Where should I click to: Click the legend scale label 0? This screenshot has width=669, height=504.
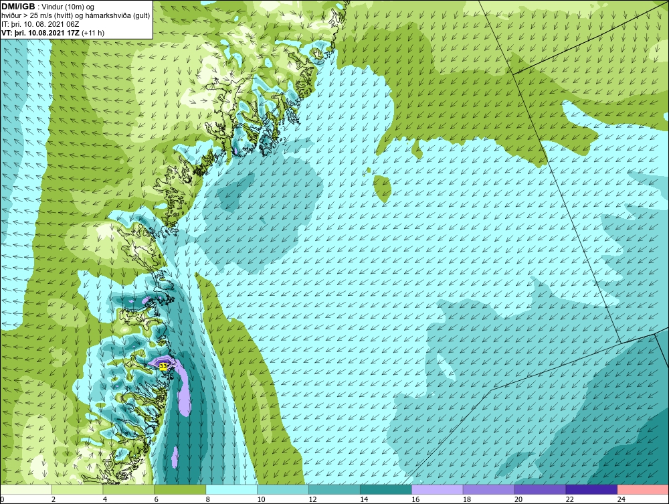2,499
